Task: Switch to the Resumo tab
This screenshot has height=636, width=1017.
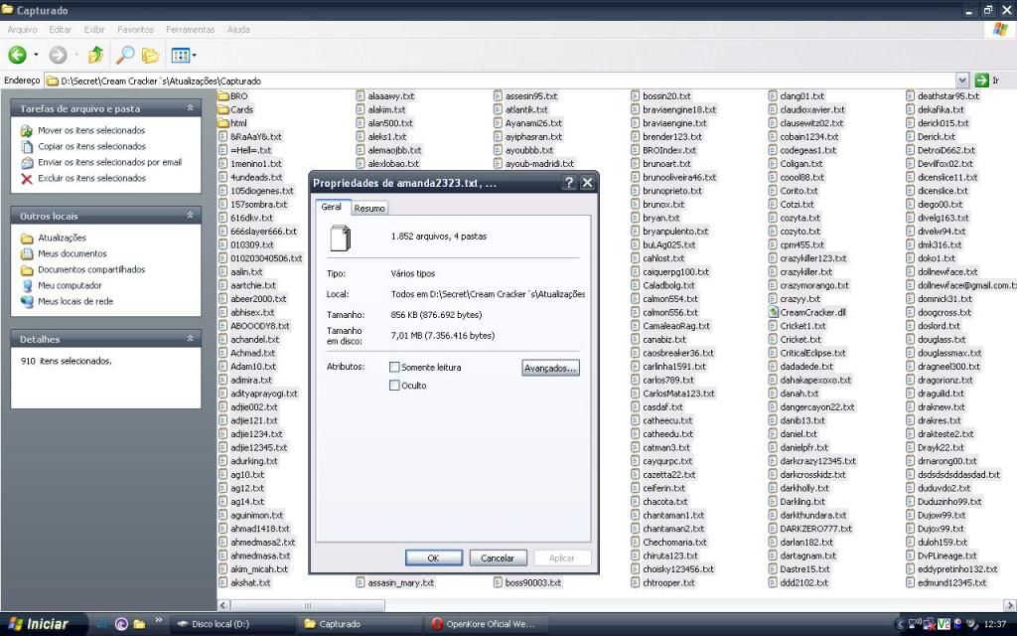Action: pyautogui.click(x=369, y=208)
